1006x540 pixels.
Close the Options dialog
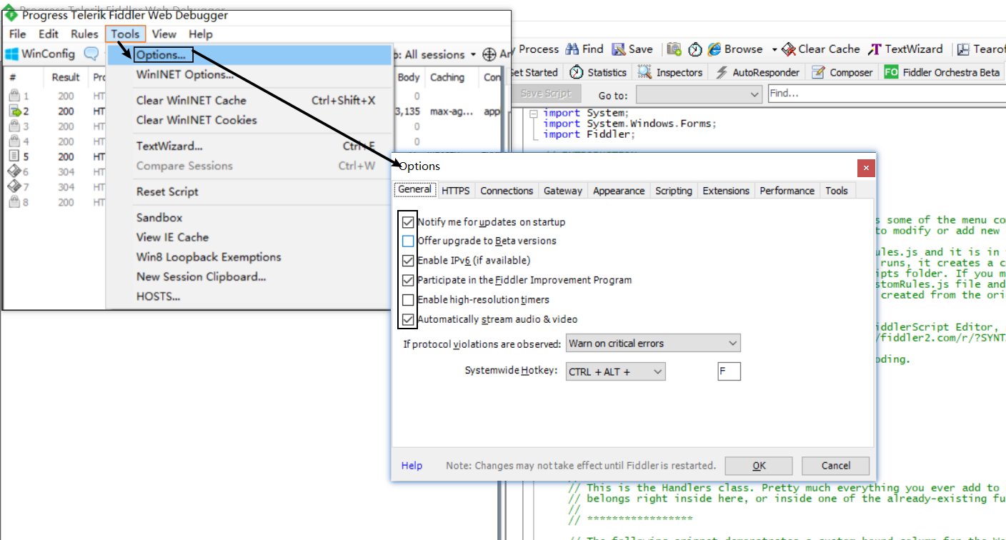pyautogui.click(x=866, y=167)
